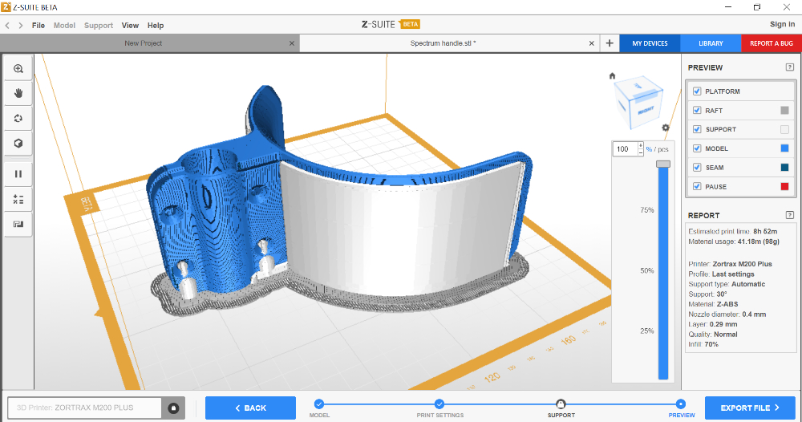Close the Spectrum handle.stl tab

tap(591, 43)
